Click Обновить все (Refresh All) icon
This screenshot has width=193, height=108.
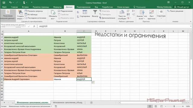[53, 12]
